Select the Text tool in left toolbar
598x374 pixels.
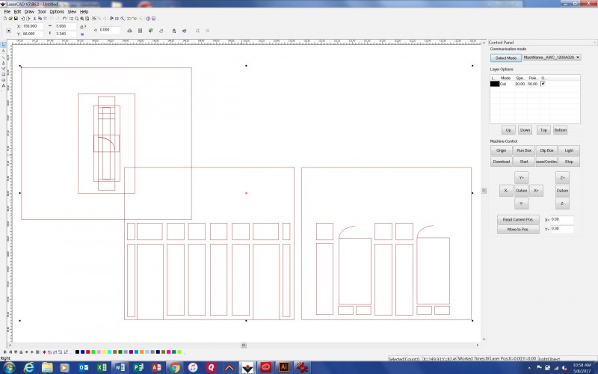pyautogui.click(x=3, y=86)
